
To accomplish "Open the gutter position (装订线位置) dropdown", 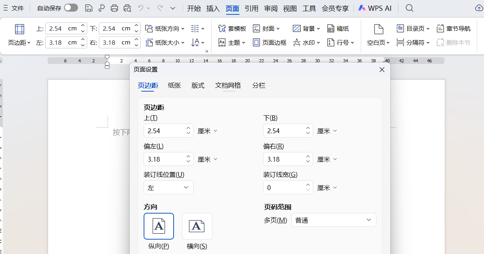I will (x=168, y=188).
